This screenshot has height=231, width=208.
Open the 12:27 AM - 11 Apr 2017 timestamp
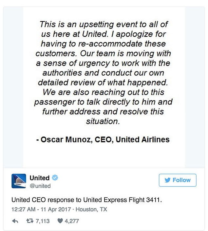(41, 209)
